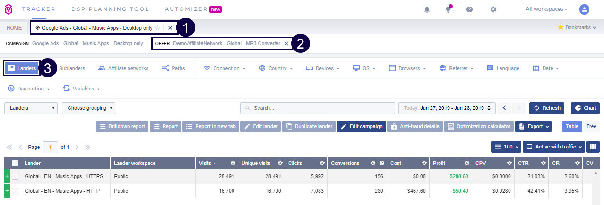
Task: Check the Music Apps - HTTP row checkbox
Action: click(15, 191)
